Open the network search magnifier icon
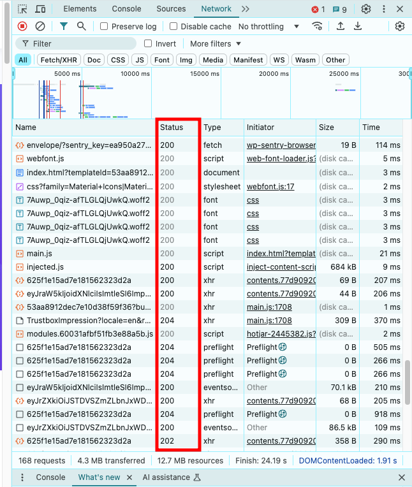The height and width of the screenshot is (487, 412). pyautogui.click(x=82, y=26)
